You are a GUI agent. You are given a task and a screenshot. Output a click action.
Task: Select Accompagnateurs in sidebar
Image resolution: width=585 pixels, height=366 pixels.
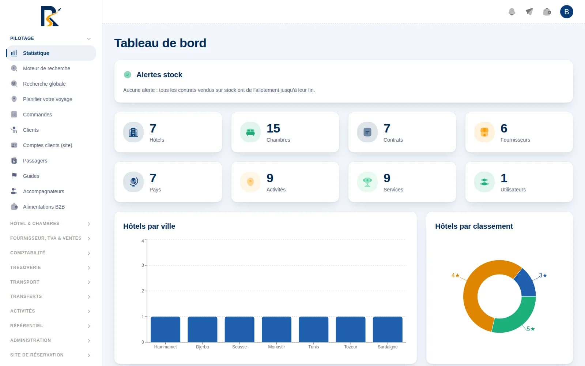[51, 191]
